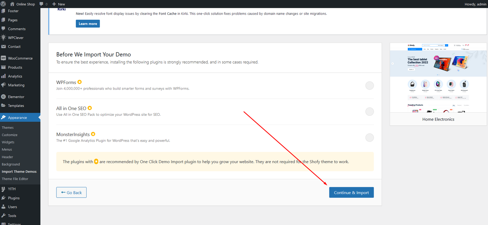Image resolution: width=488 pixels, height=225 pixels.
Task: Click the YITH sidebar icon
Action: 3,189
